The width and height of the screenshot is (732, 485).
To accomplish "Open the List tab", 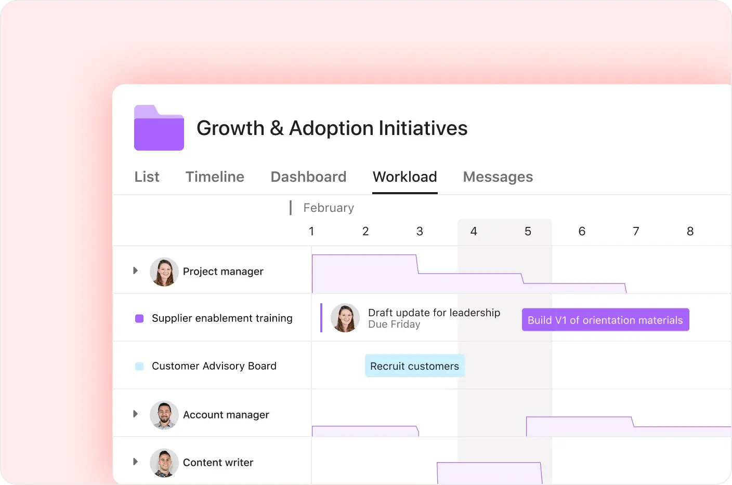I will (x=147, y=177).
